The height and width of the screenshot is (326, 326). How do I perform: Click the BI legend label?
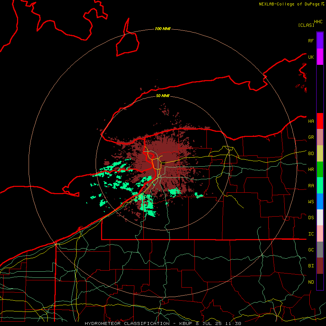point(311,266)
